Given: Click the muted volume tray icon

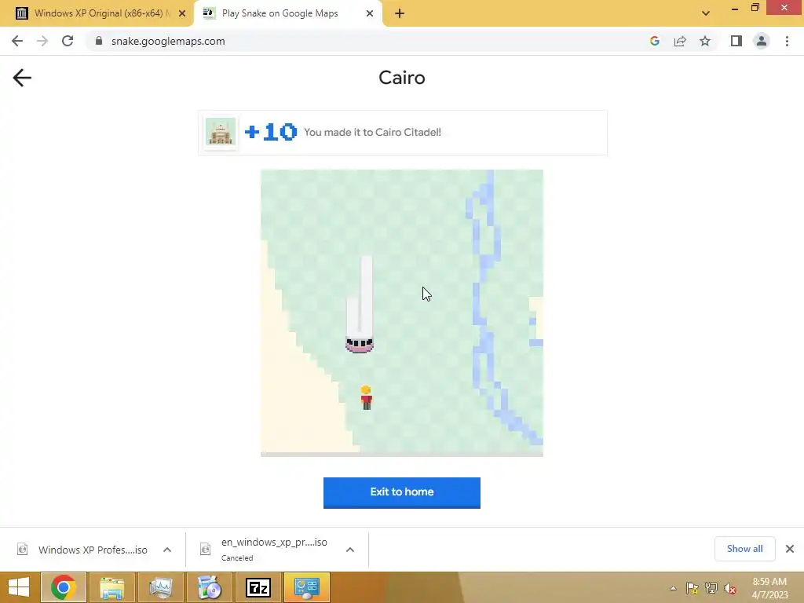Looking at the screenshot, I should [x=730, y=588].
